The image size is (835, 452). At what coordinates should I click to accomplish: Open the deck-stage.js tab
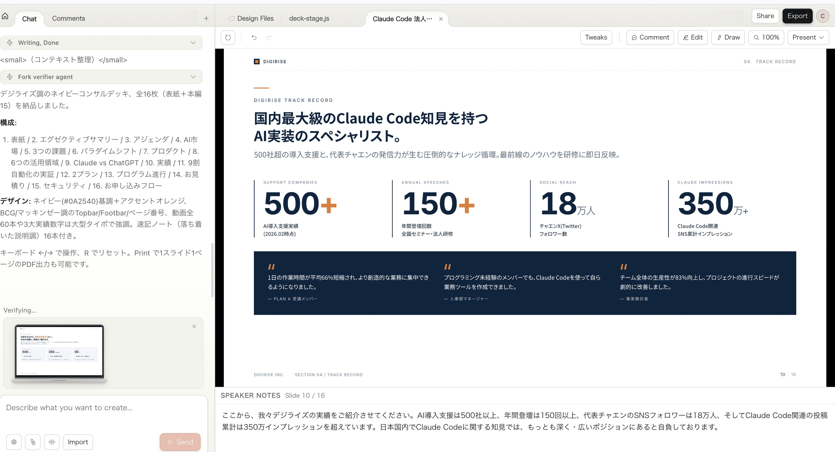(x=309, y=18)
